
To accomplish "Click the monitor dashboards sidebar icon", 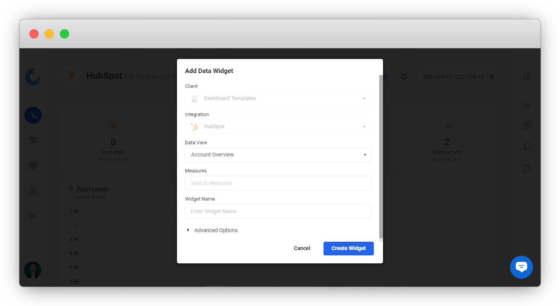I will pyautogui.click(x=33, y=165).
